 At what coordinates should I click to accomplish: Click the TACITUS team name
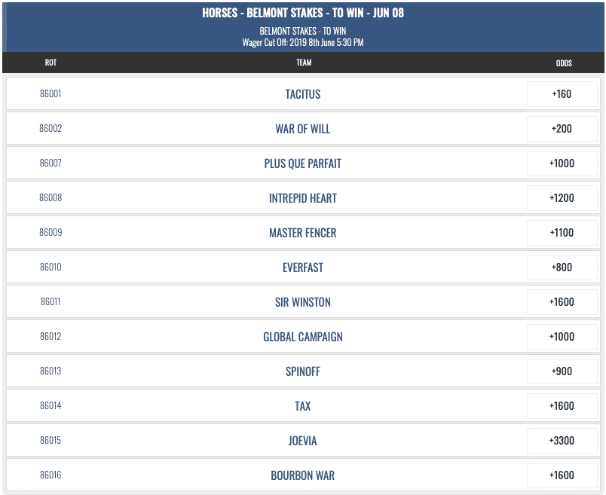pos(302,94)
